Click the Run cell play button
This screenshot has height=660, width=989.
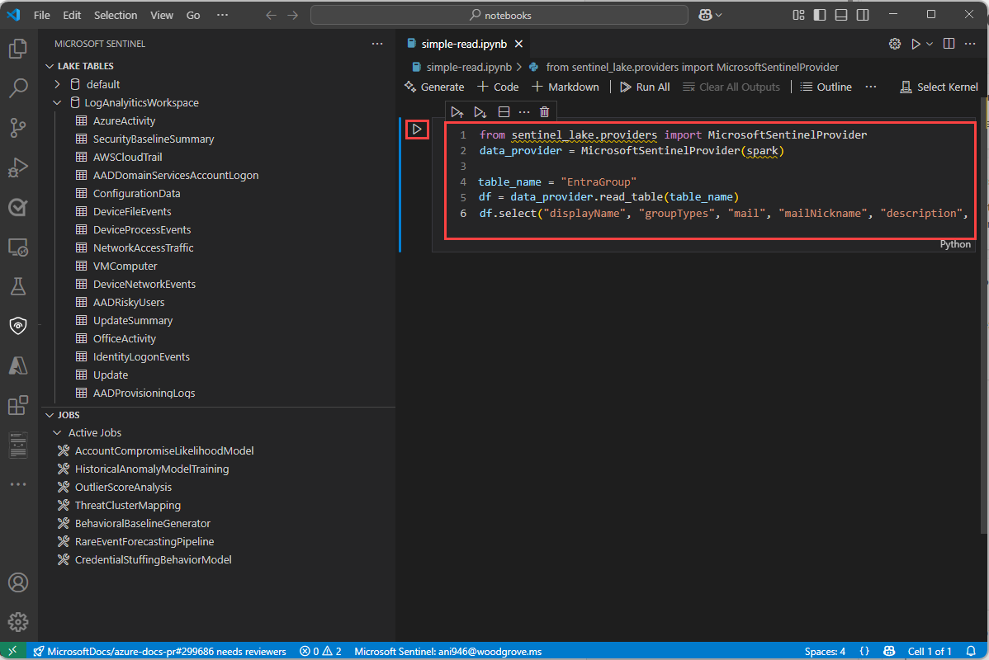coord(417,129)
